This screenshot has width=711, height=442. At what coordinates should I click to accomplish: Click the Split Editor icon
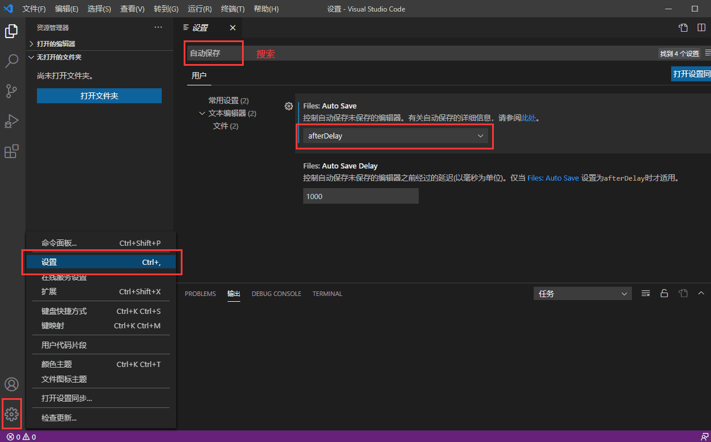tap(701, 28)
